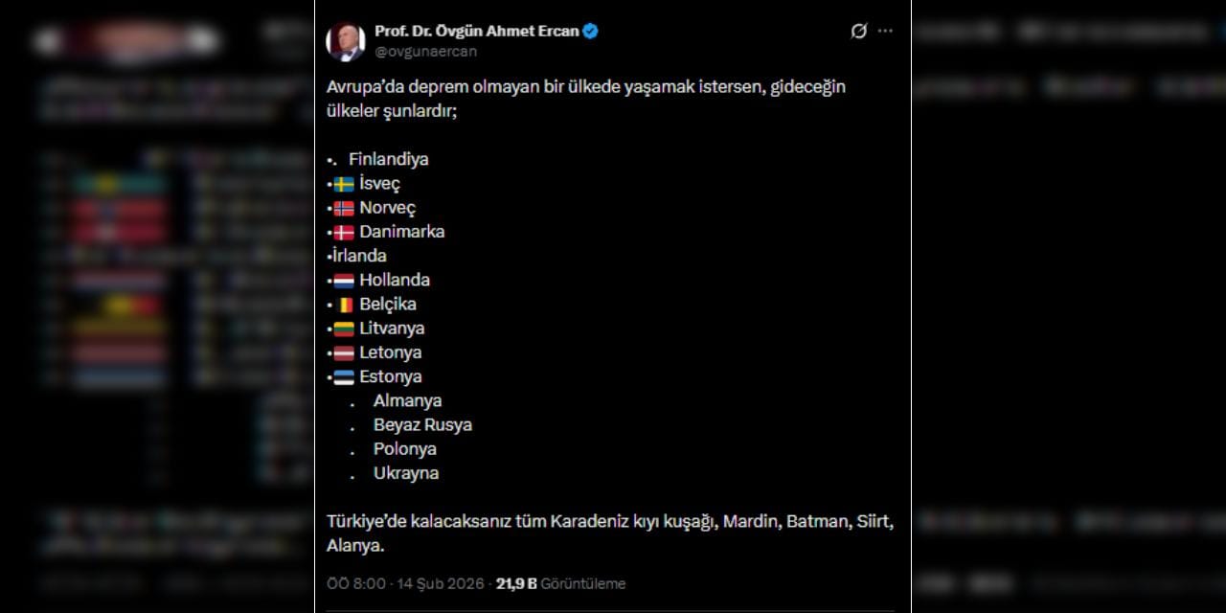This screenshot has width=1226, height=613.
Task: Click the Beyaz Rusya list entry
Action: coord(422,424)
